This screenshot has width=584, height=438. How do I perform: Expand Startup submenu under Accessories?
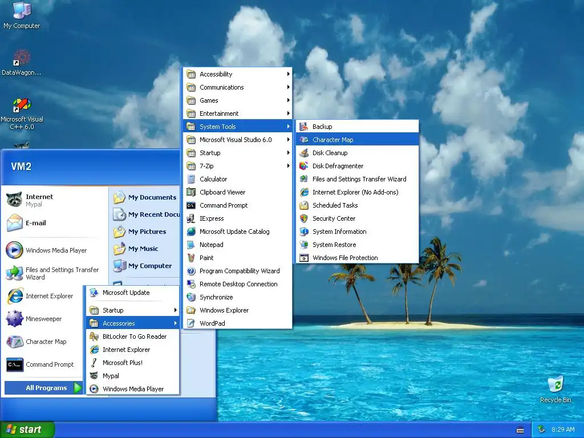238,153
